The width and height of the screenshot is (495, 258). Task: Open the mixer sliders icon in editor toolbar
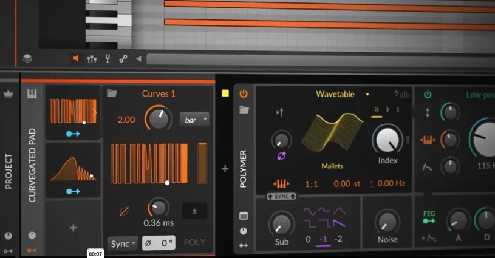[92, 59]
